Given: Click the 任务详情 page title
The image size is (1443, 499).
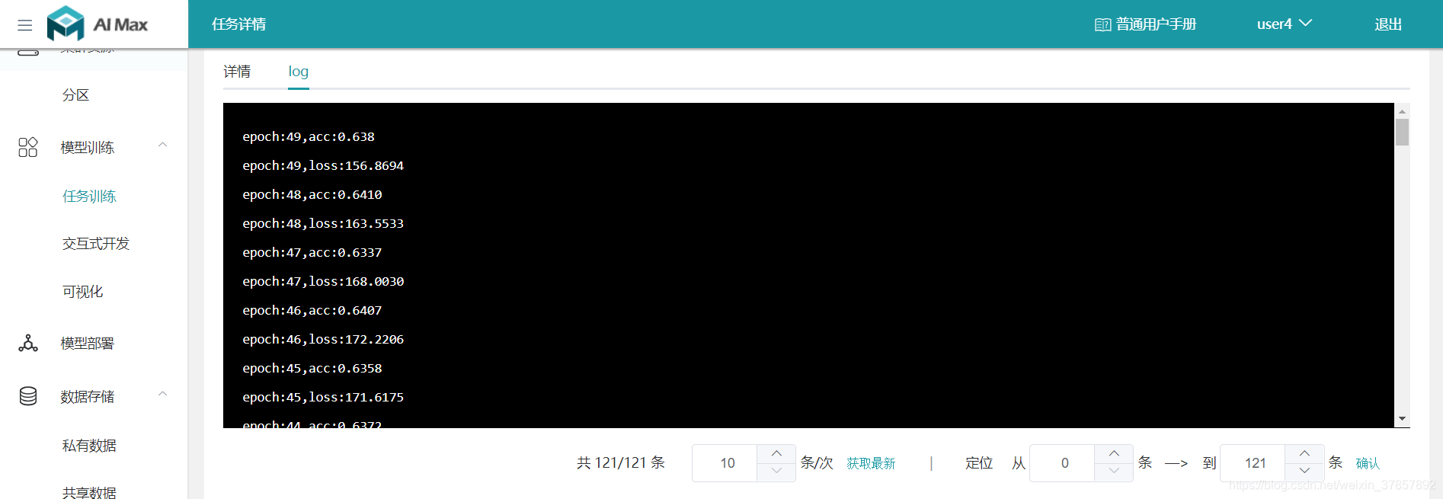Looking at the screenshot, I should point(239,24).
